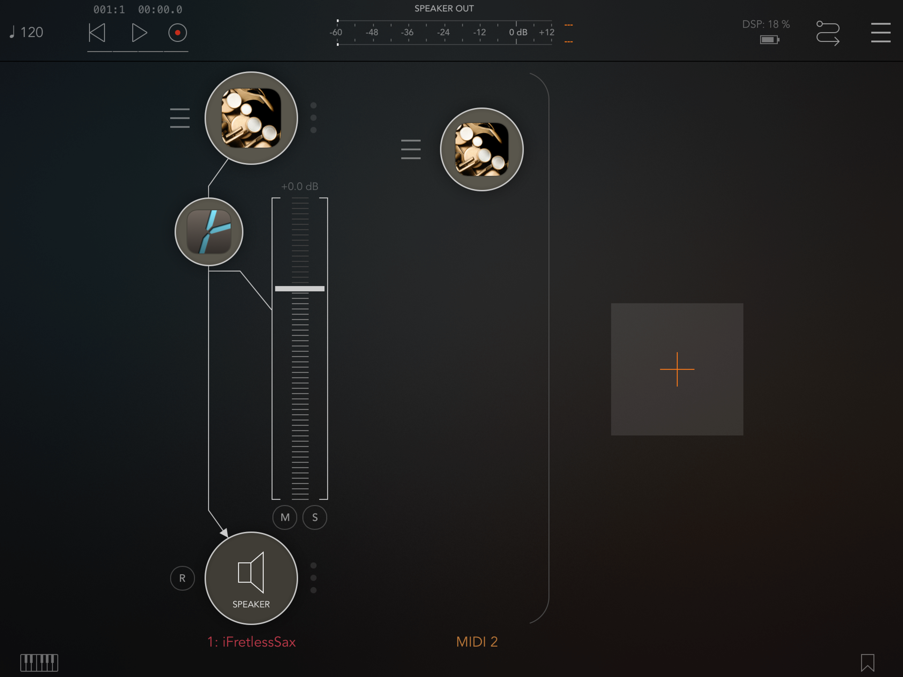Expand MIDI 2 channel options list
The image size is (903, 677).
click(411, 149)
